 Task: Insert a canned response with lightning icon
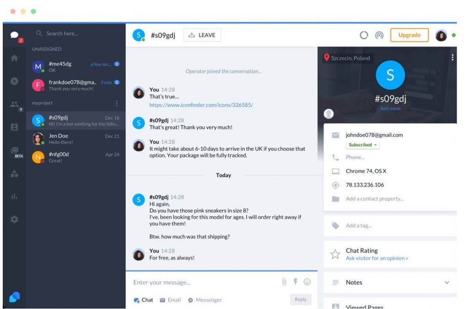295,282
